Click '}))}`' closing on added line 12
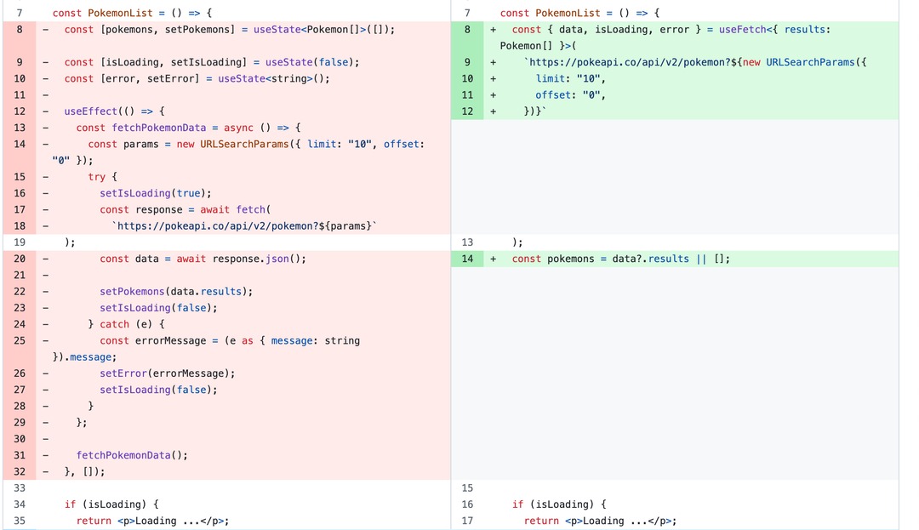 click(x=535, y=111)
